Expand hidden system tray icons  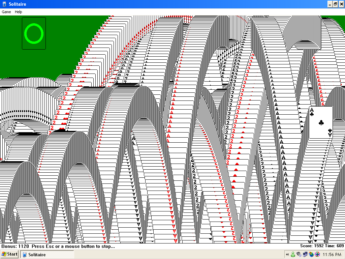pyautogui.click(x=287, y=254)
